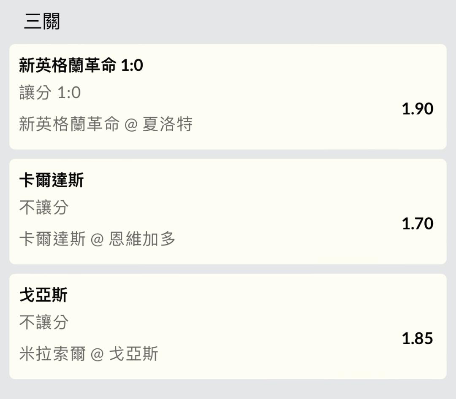
Task: Click 不讓分 label under 卡爾達斯
Action: (44, 207)
